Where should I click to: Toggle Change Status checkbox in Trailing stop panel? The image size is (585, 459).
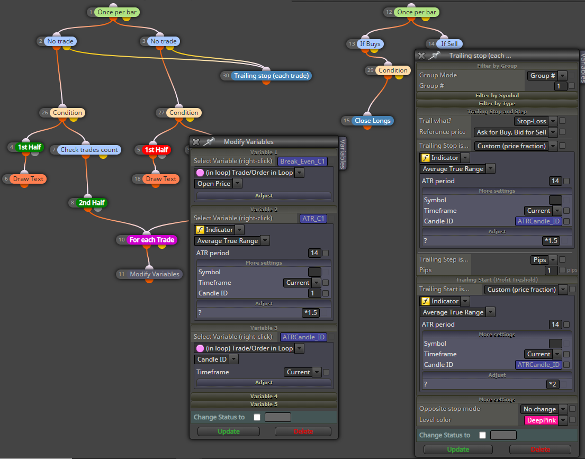pyautogui.click(x=482, y=435)
